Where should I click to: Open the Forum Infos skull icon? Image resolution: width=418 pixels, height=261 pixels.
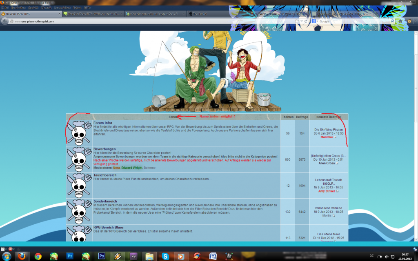[x=79, y=133]
